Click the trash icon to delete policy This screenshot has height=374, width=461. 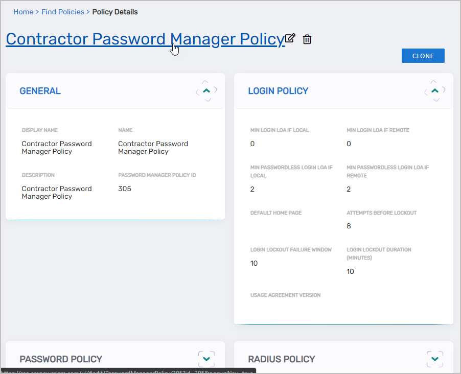307,39
